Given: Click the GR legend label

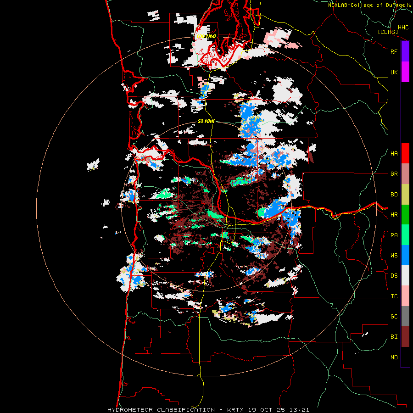Looking at the screenshot, I should 394,174.
